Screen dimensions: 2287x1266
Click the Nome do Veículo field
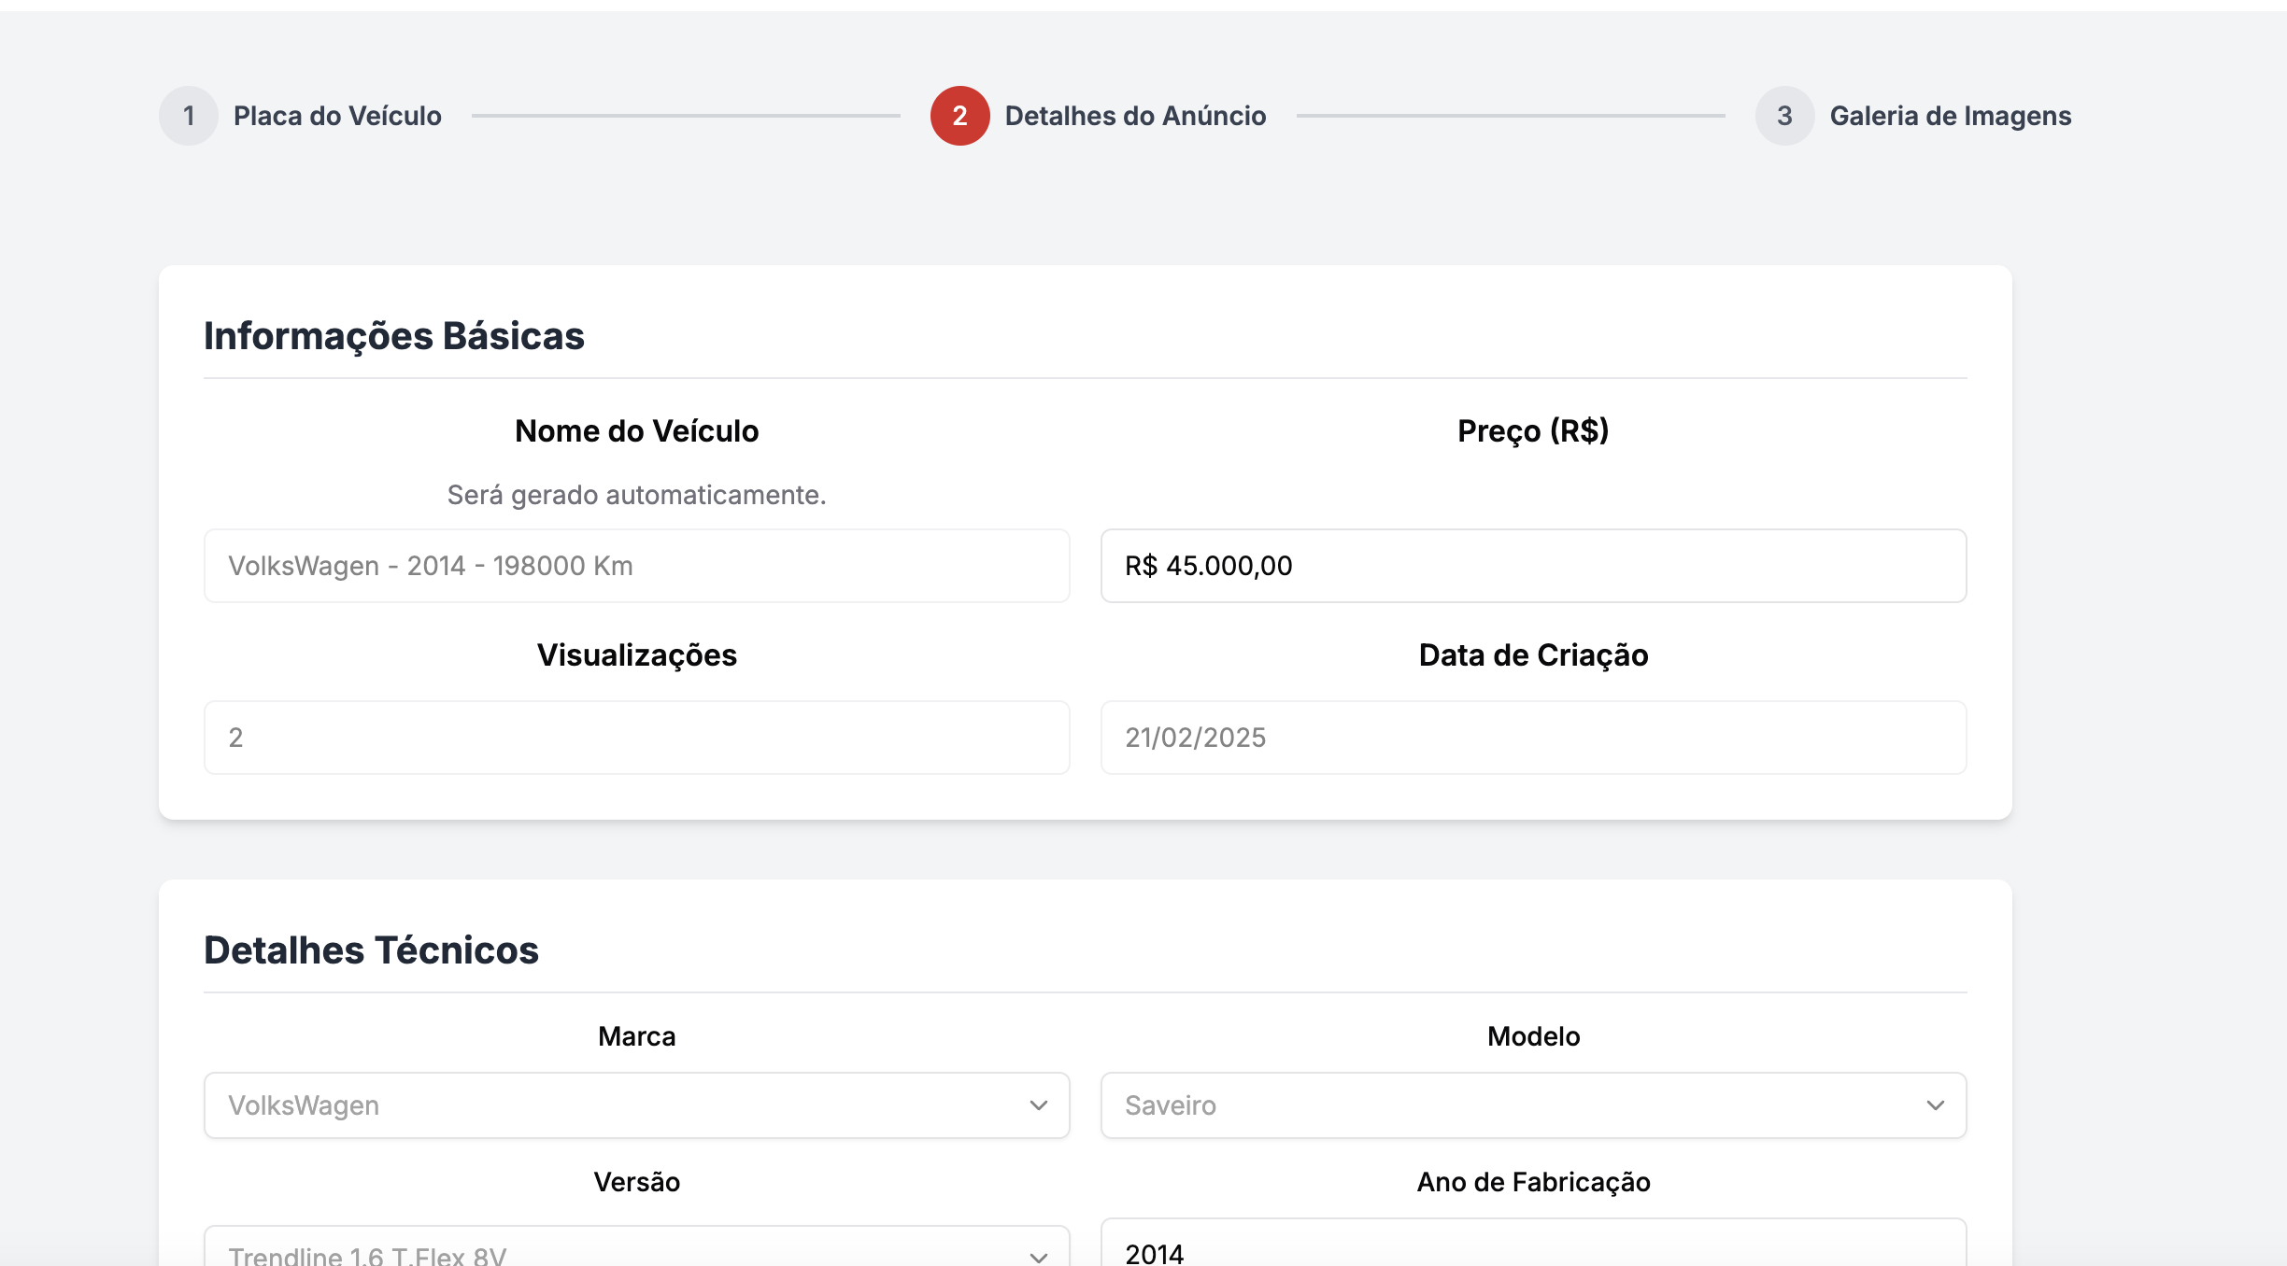click(635, 566)
